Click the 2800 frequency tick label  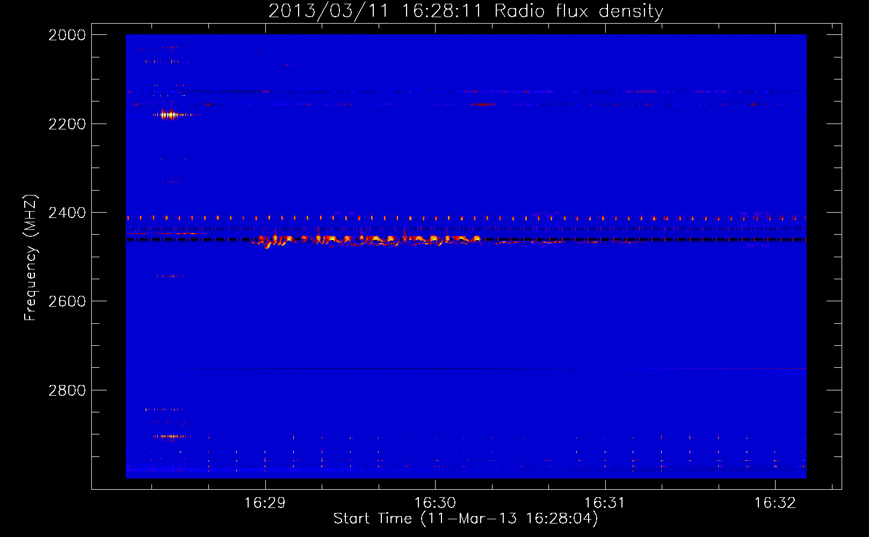click(67, 390)
